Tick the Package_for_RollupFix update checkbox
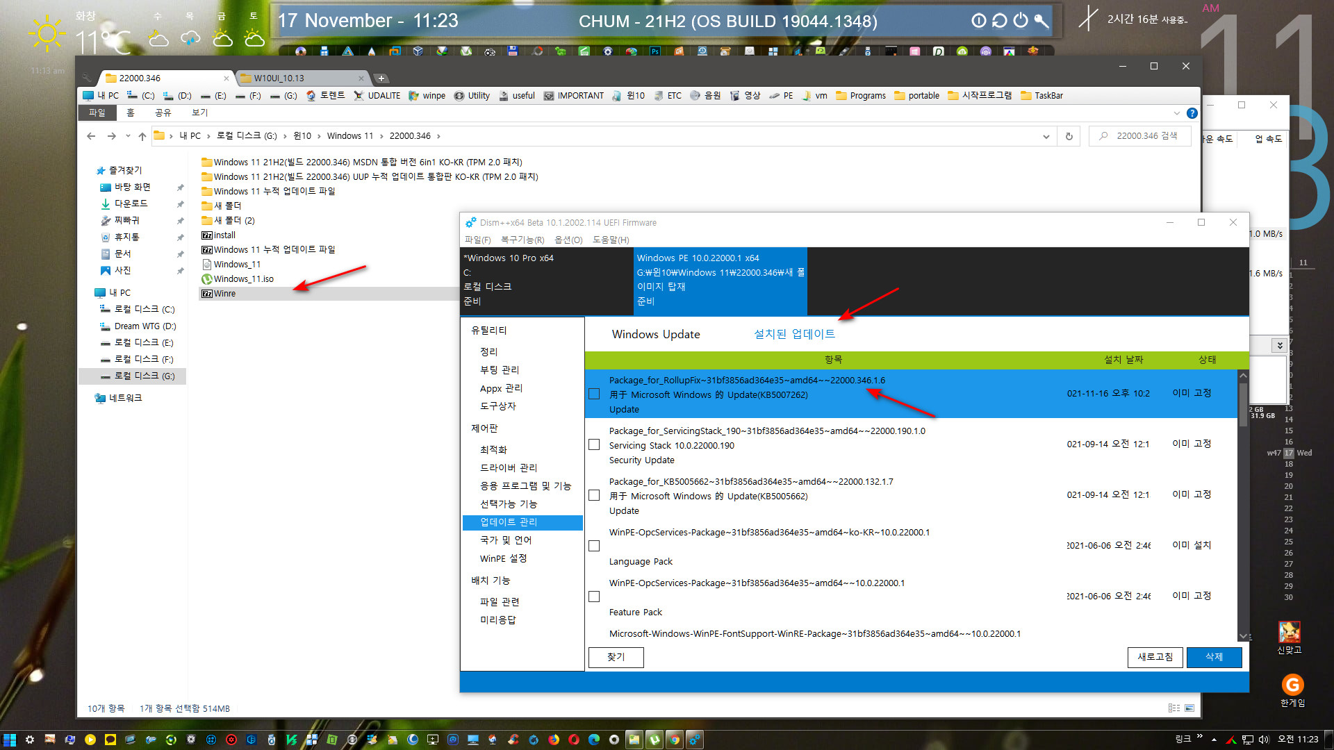 click(x=594, y=394)
